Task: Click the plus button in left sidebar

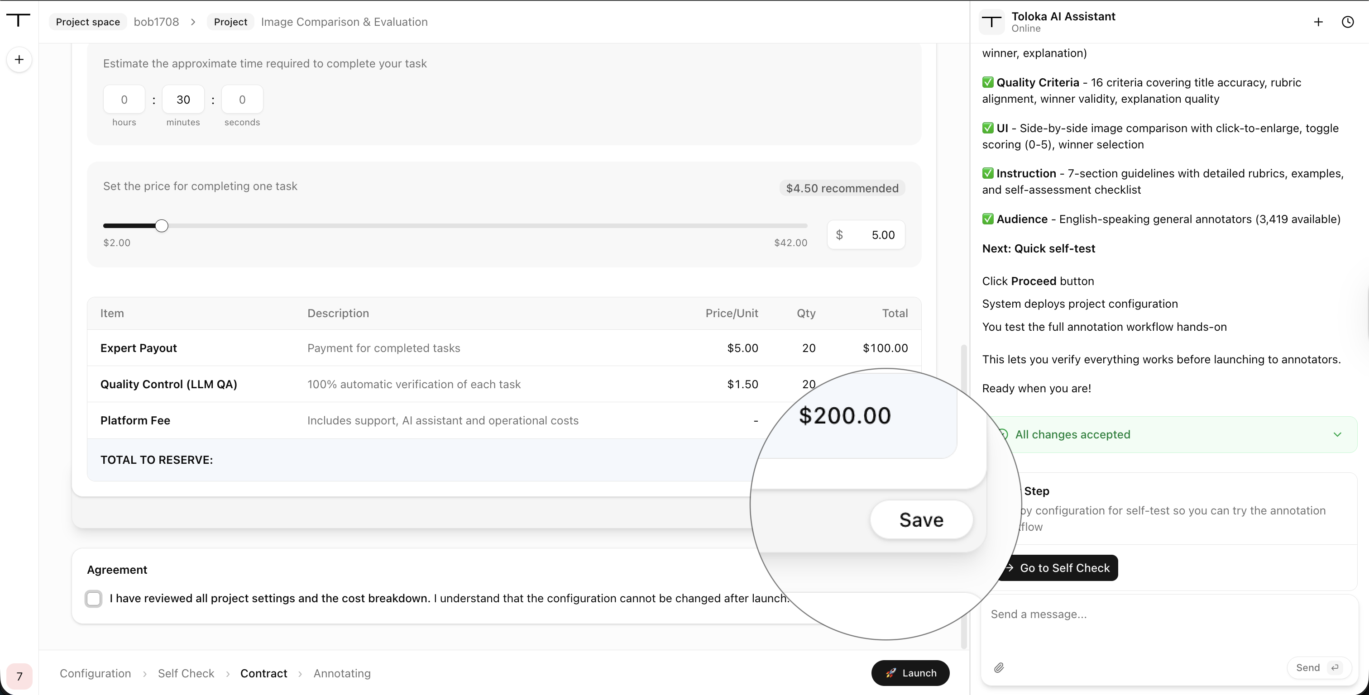Action: 19,60
